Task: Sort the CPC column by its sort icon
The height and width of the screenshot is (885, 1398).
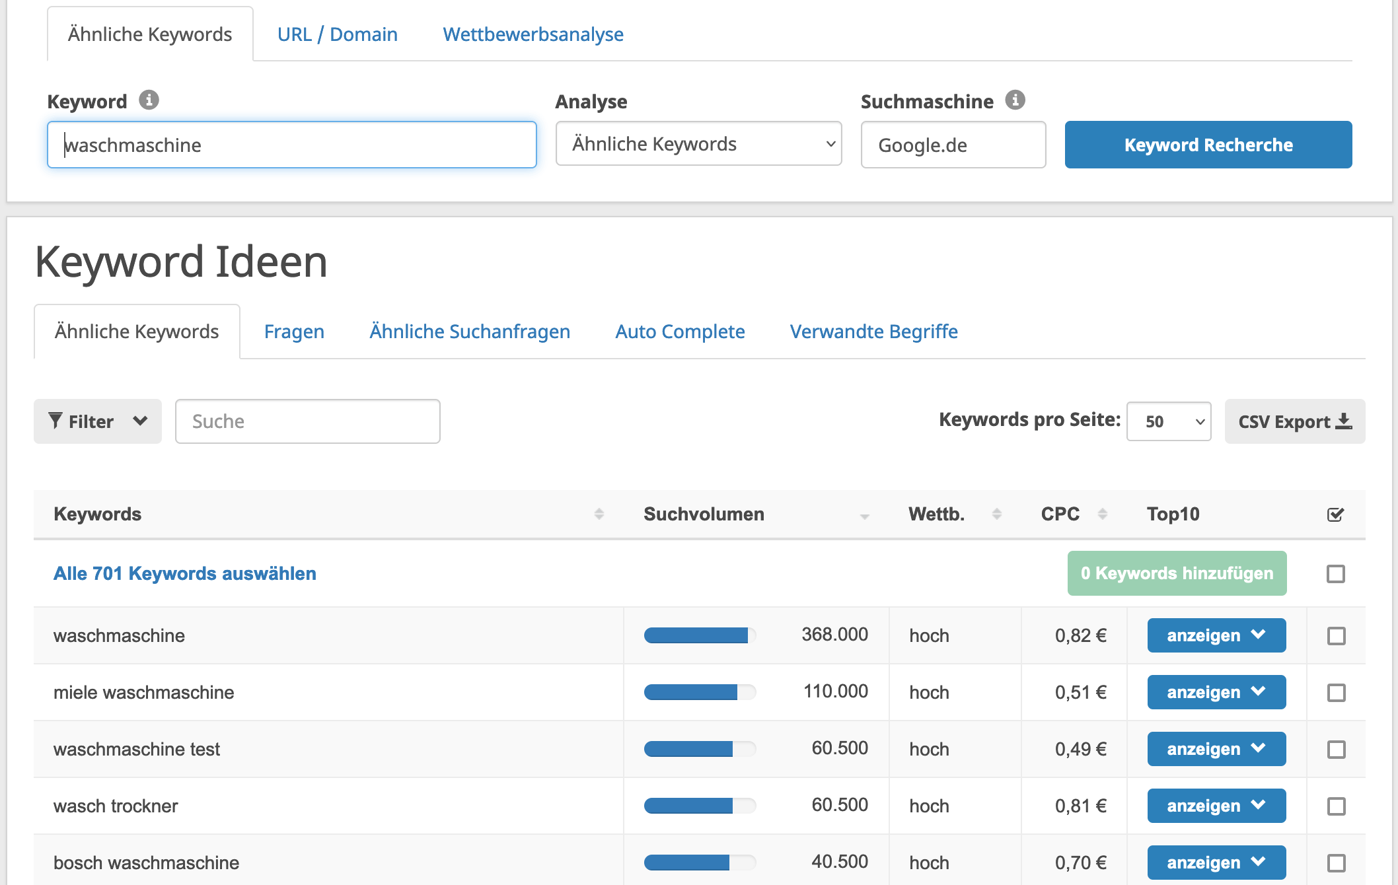Action: coord(1102,513)
